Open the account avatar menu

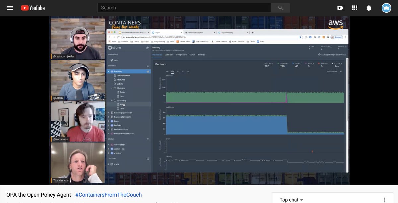coord(386,8)
